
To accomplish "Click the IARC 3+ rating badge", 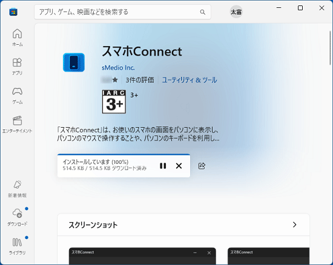I will click(114, 102).
